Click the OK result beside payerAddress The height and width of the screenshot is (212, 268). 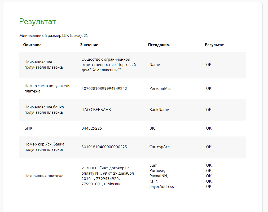(x=209, y=187)
